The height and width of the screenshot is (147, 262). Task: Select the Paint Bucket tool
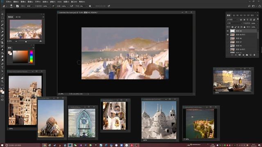[2, 53]
